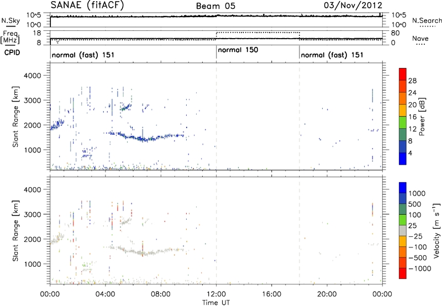The height and width of the screenshot is (306, 442).
Task: Click the −500 tick on Velocity colorbar
Action: coord(418,257)
